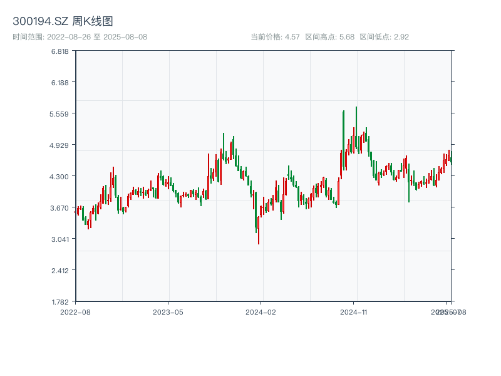The width and height of the screenshot is (501, 376).
Task: Click the 区间高点 5.68 label
Action: [x=329, y=37]
